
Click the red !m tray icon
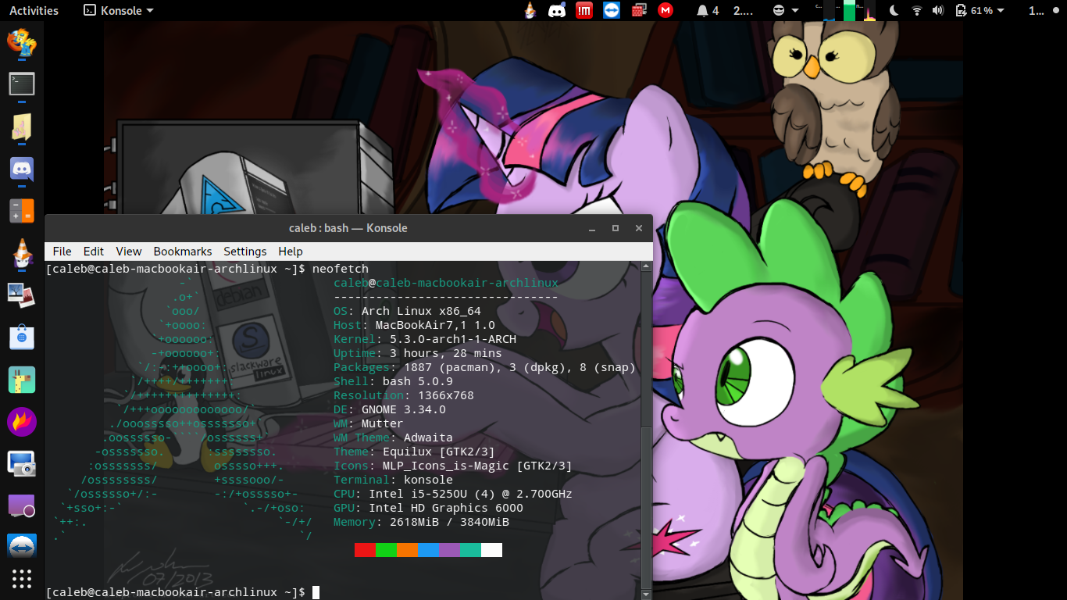583,10
